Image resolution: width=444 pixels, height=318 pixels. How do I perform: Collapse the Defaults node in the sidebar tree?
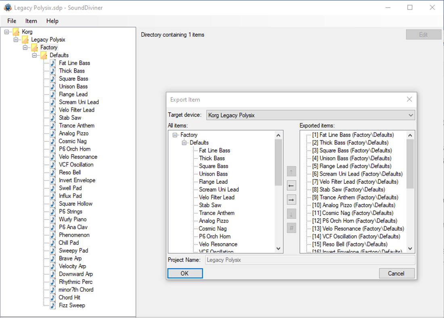pos(34,55)
